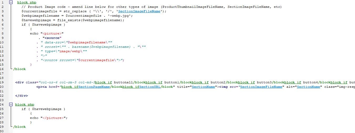Image resolution: width=355 pixels, height=133 pixels.
Task: Click SectionName link in title attribute
Action: 203,87
